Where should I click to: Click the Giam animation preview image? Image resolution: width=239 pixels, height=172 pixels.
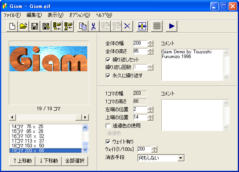[x=49, y=59]
